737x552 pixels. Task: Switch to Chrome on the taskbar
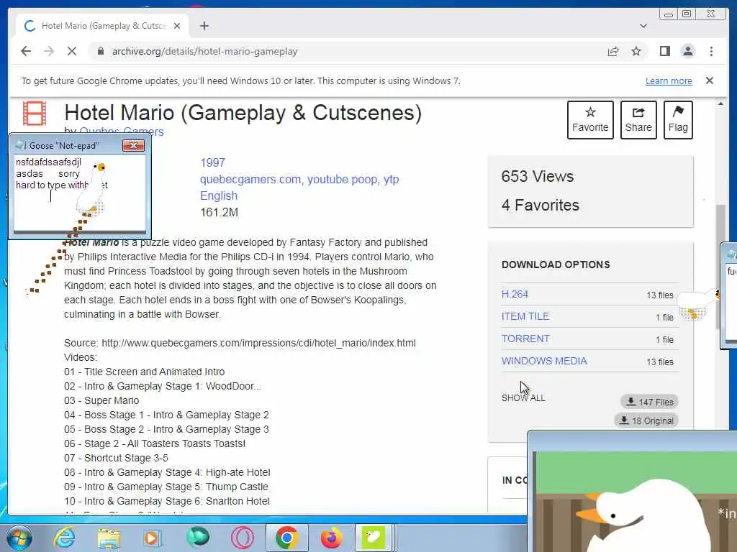click(286, 538)
